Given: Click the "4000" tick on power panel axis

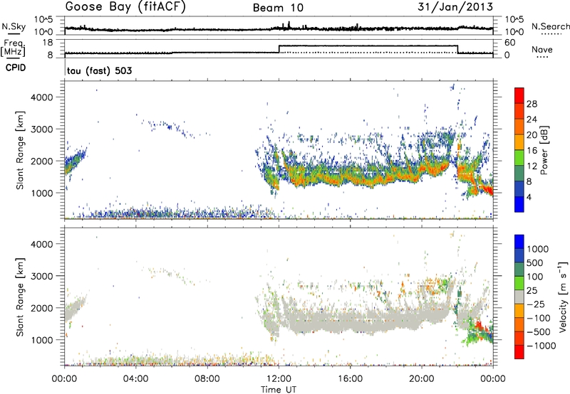Looking at the screenshot, I should pos(42,97).
